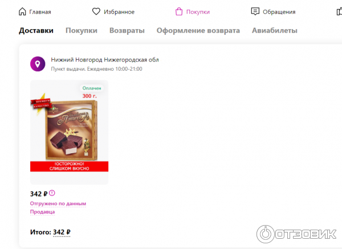
Task: Click the chat bubble icon for Обращения
Action: click(x=255, y=11)
